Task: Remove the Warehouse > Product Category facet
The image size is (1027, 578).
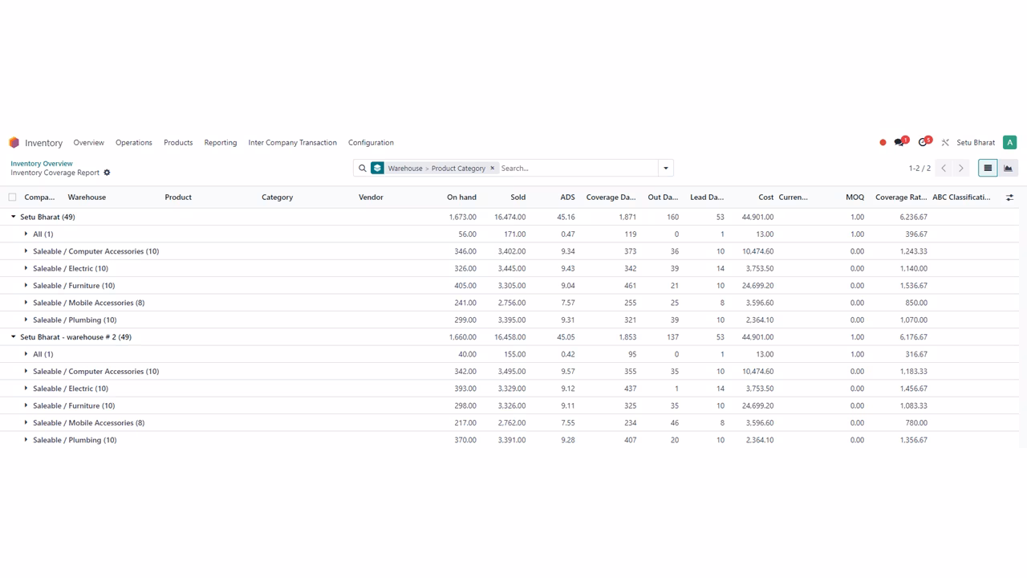Action: pyautogui.click(x=493, y=169)
